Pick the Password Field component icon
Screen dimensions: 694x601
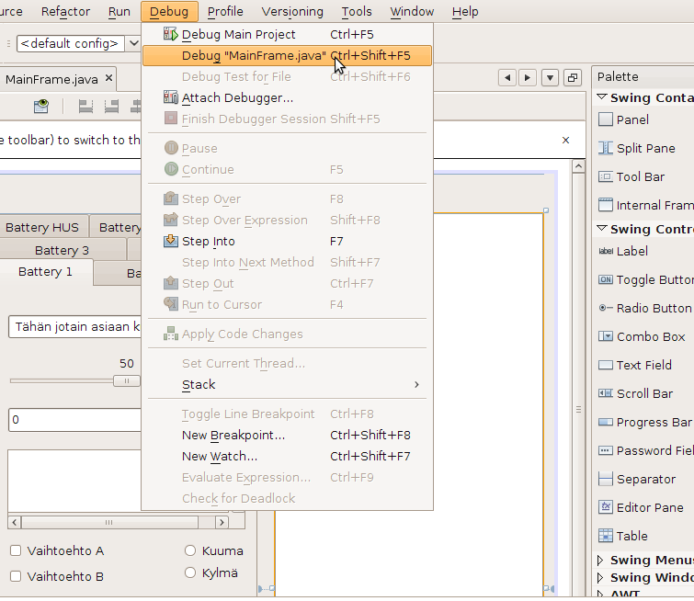(605, 450)
